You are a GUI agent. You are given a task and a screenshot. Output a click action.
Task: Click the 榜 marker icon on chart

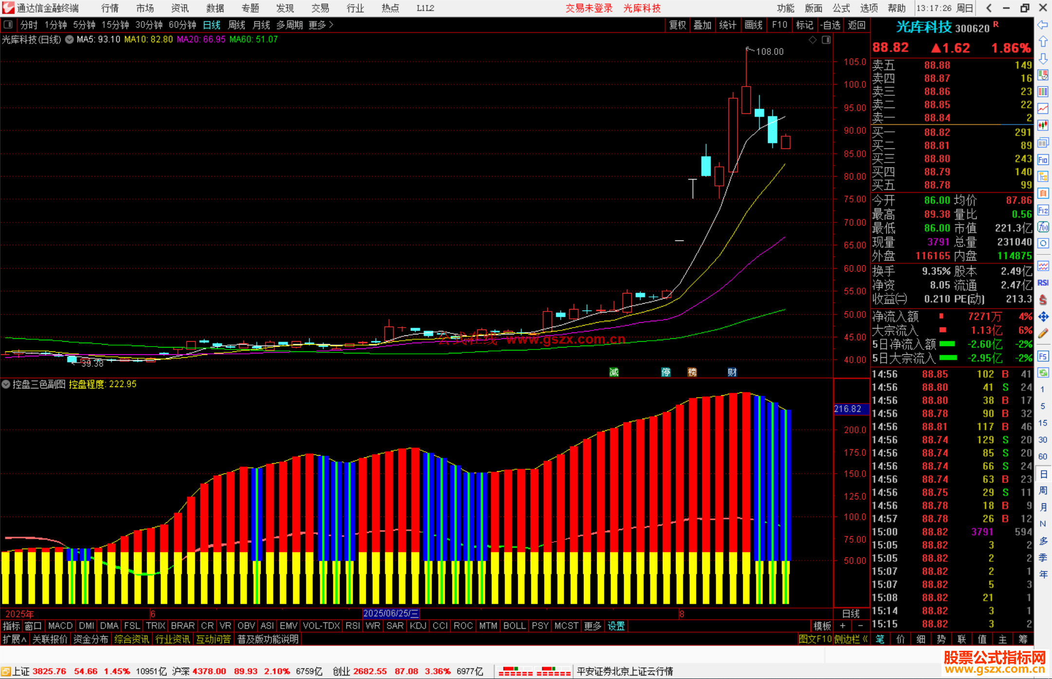click(x=692, y=372)
